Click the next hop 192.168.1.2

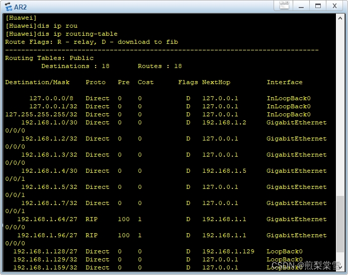pyautogui.click(x=224, y=122)
